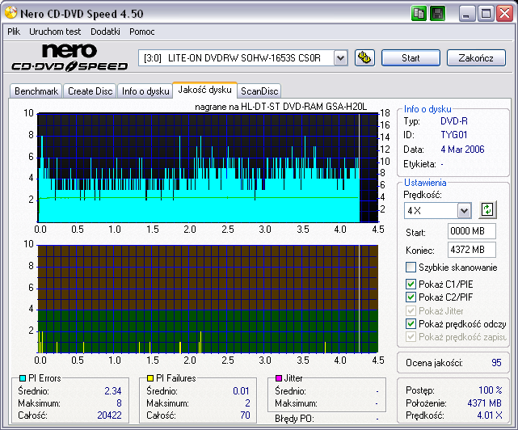Click the green refresh speed icon

tap(486, 210)
